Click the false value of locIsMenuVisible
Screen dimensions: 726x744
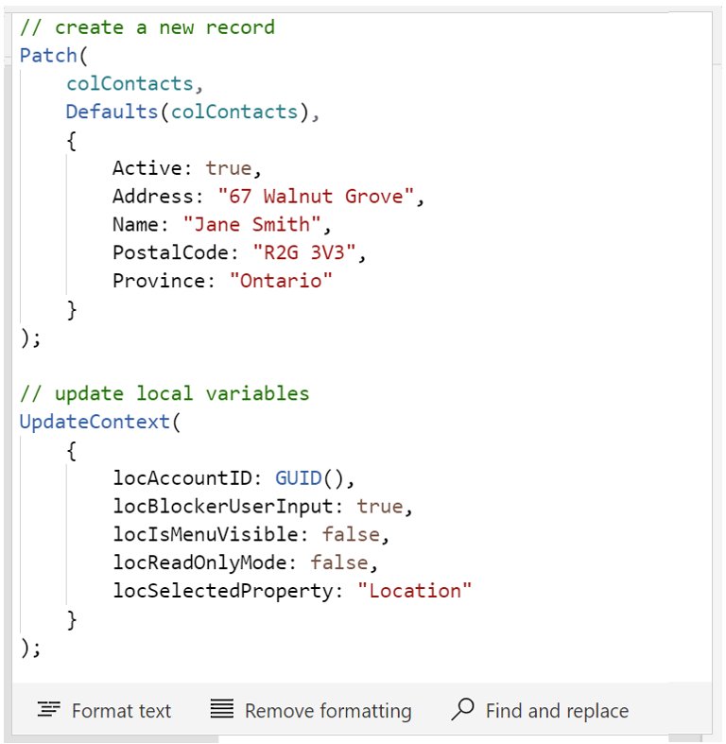(x=351, y=534)
